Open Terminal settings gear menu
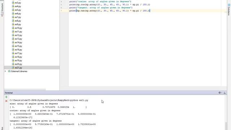The width and height of the screenshot is (231, 130). pos(220,93)
